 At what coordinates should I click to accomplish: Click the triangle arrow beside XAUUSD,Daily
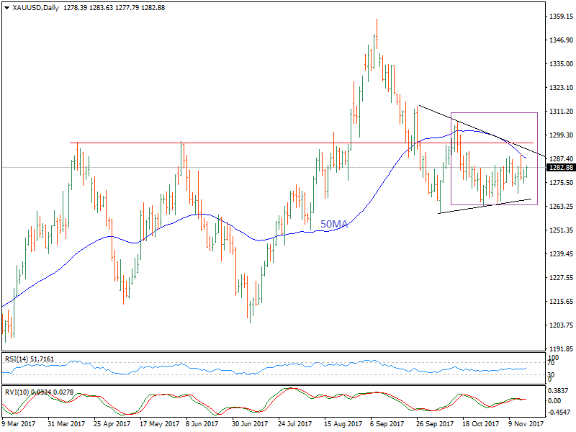click(6, 6)
